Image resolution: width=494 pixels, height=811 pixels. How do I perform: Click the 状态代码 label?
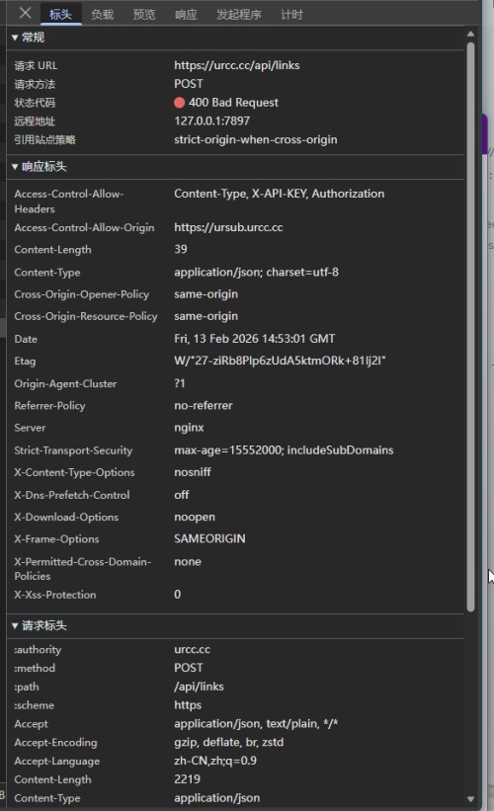click(35, 103)
